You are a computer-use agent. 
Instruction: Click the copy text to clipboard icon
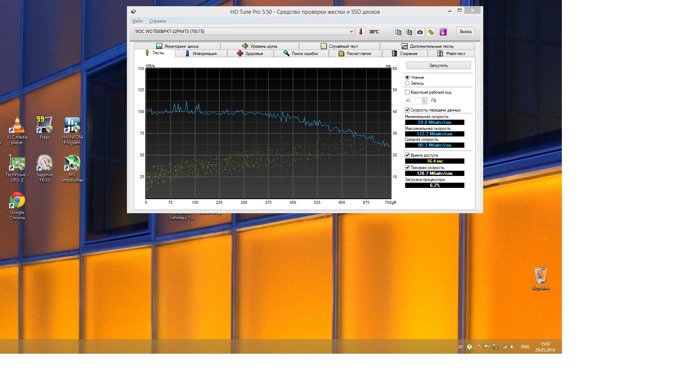pyautogui.click(x=398, y=32)
